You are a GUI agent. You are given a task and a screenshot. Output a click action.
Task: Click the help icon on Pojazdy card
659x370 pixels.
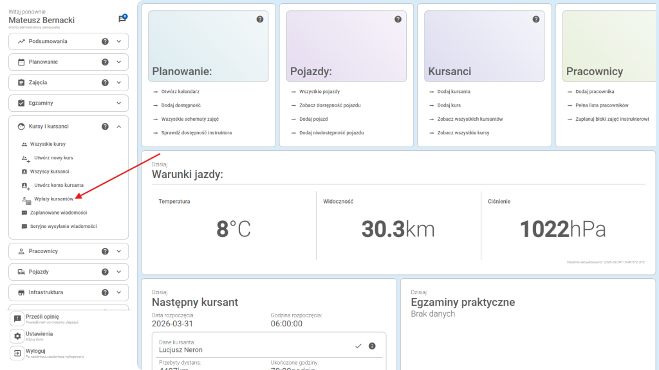(x=398, y=19)
